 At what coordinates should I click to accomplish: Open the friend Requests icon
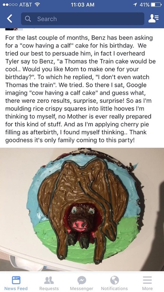tap(49, 280)
